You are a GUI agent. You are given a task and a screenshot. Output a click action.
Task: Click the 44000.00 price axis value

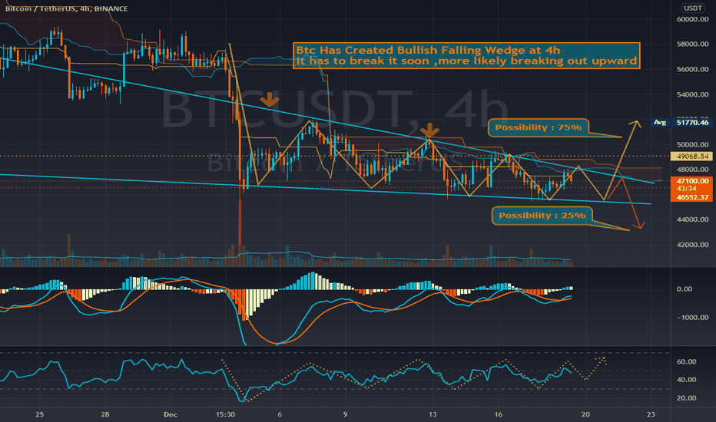coord(692,219)
